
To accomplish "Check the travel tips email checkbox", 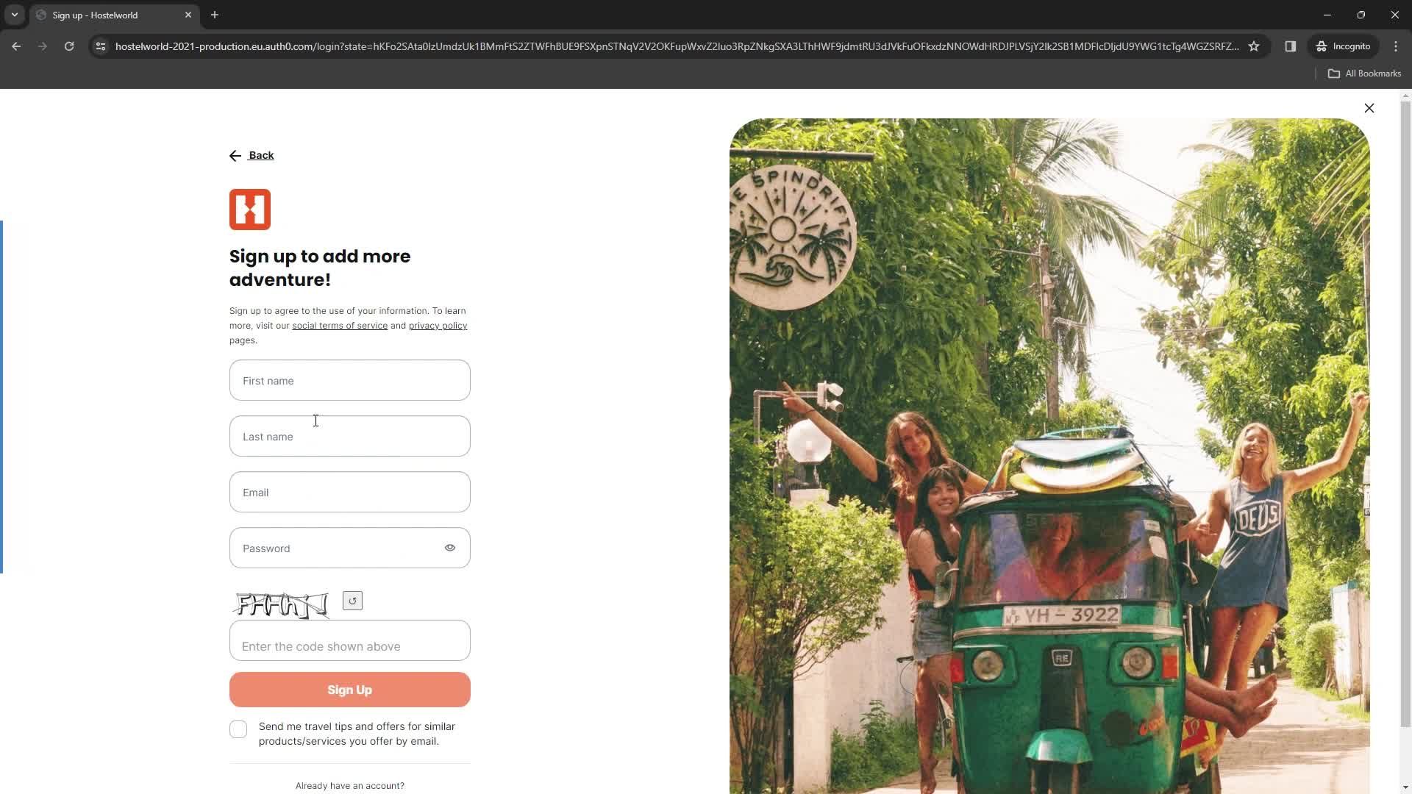I will click(238, 729).
